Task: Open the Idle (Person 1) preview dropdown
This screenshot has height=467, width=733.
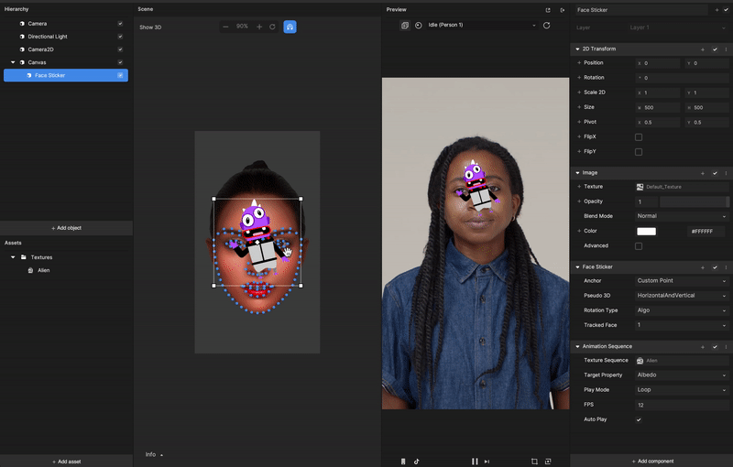Action: click(x=482, y=26)
